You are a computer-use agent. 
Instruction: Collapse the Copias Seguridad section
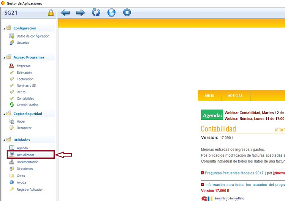coord(5,114)
